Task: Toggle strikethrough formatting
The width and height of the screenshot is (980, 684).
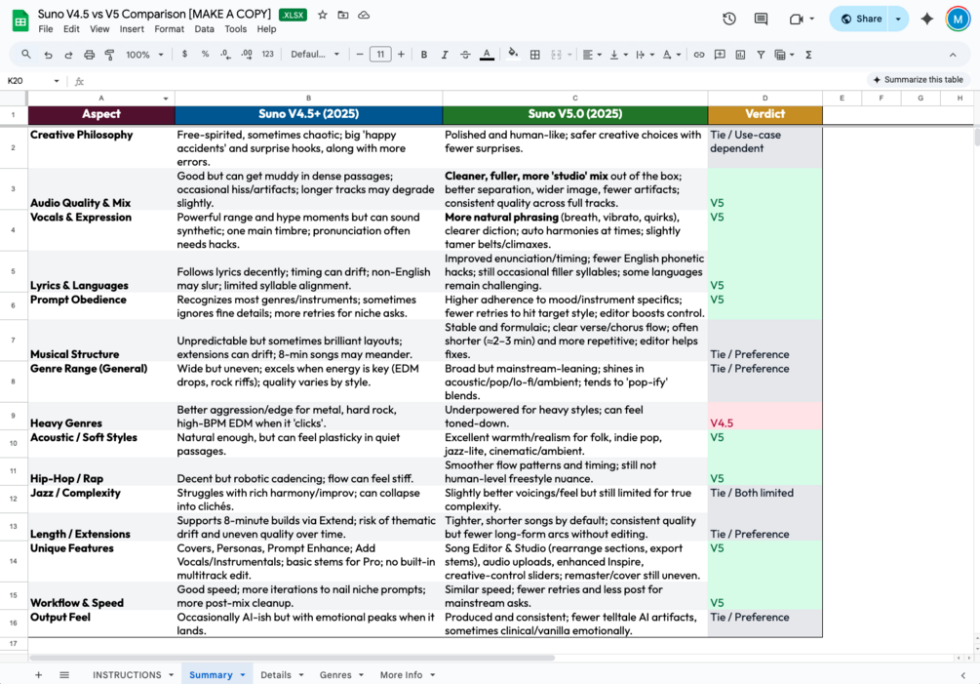Action: coord(465,55)
